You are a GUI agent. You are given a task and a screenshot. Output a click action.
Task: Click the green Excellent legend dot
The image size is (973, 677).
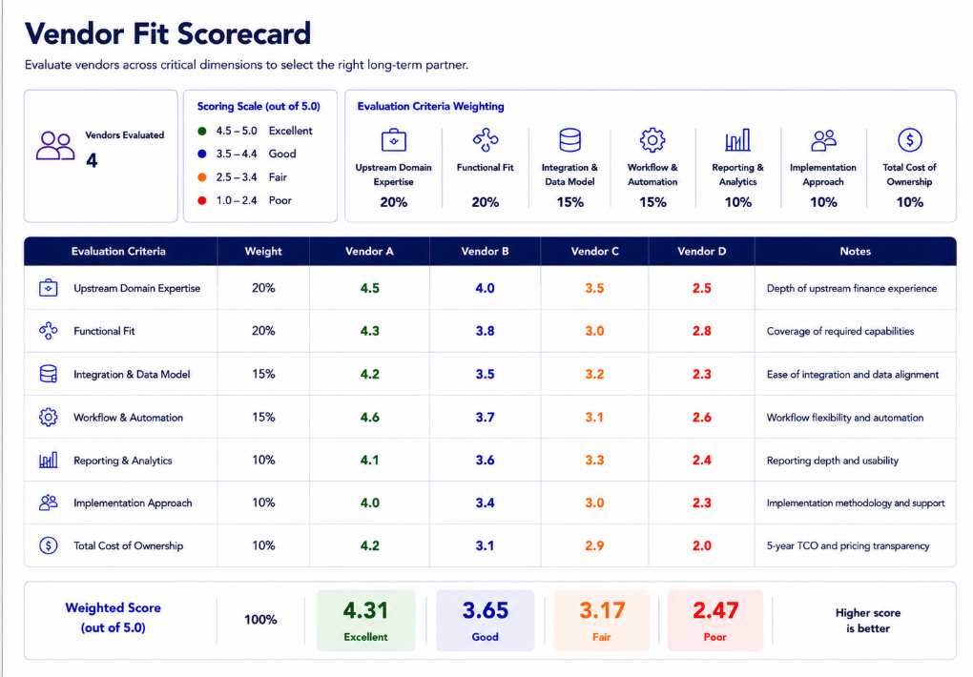pyautogui.click(x=201, y=131)
